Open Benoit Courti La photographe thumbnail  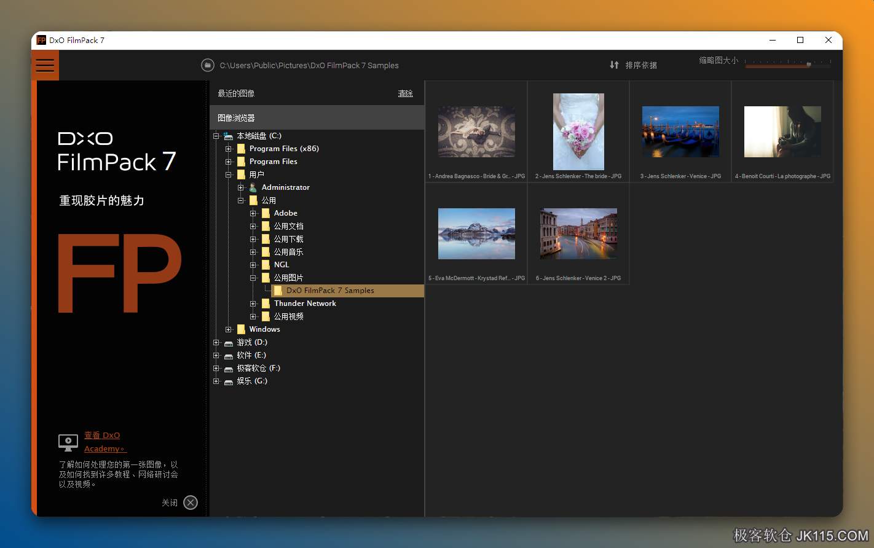[782, 131]
